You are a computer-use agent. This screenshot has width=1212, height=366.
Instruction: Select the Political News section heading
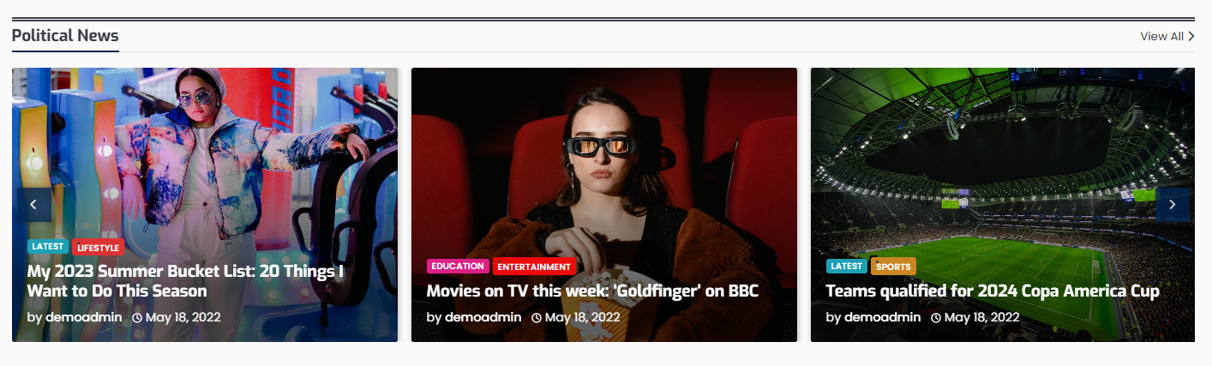tap(65, 36)
